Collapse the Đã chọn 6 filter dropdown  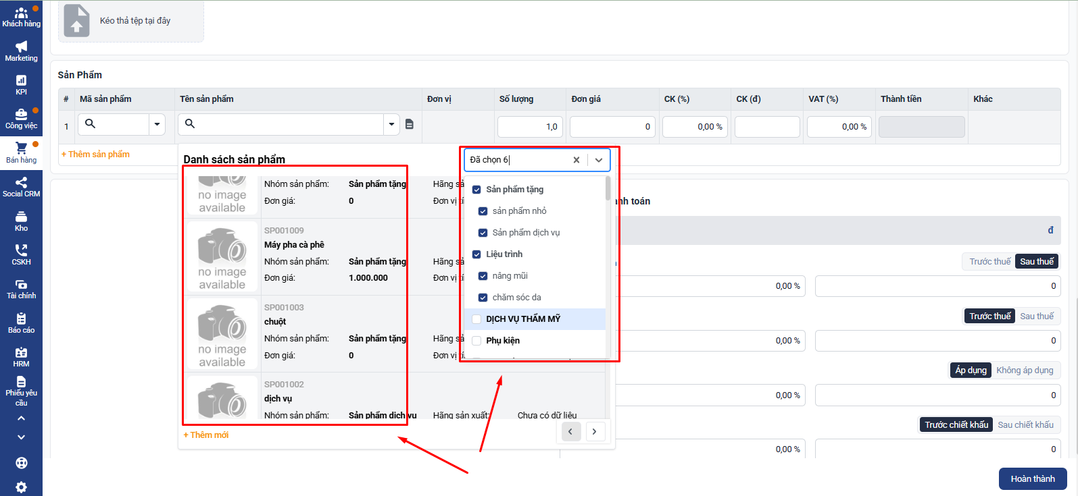[599, 160]
